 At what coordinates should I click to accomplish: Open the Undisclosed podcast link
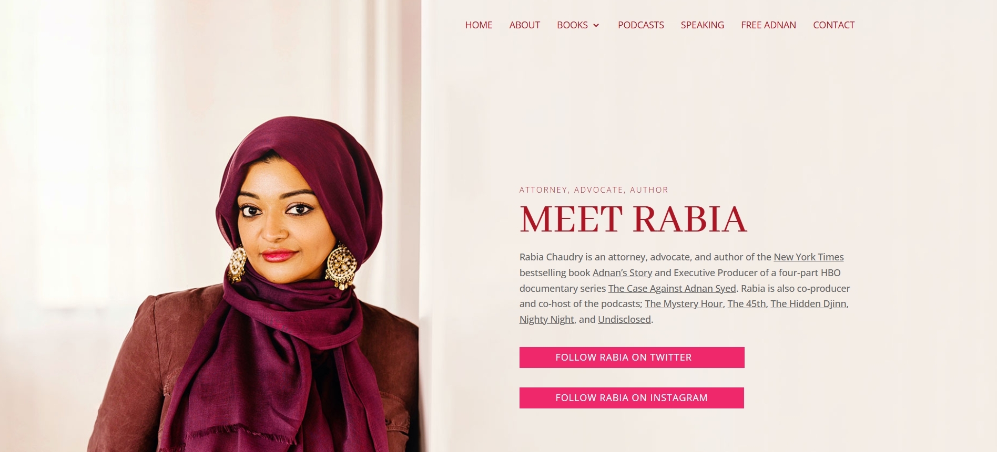624,320
